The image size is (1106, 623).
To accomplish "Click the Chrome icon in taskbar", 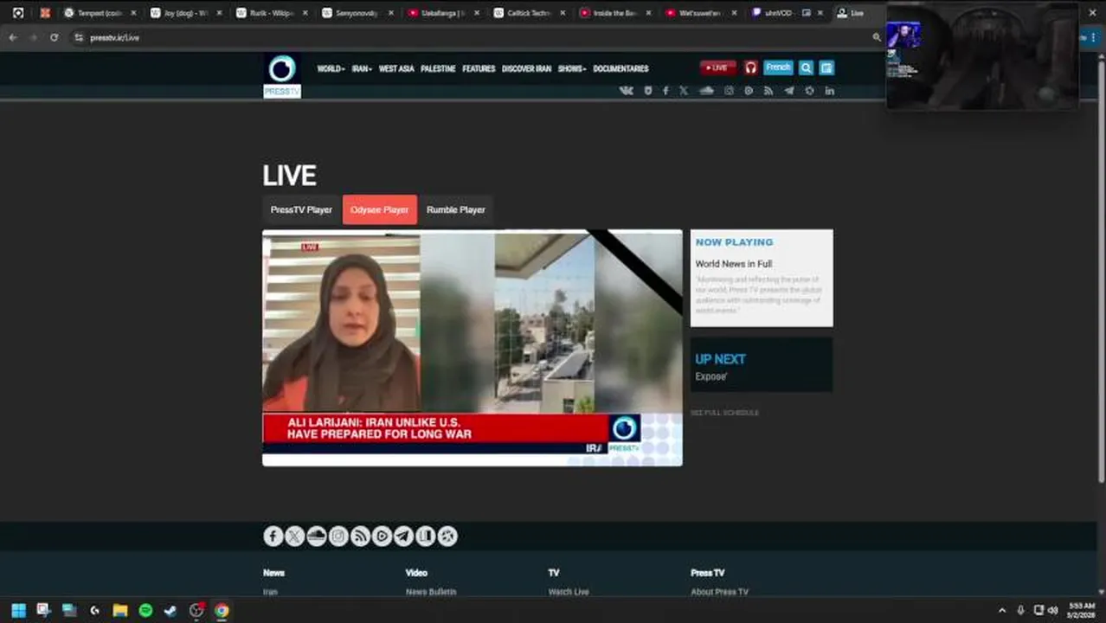I will [x=222, y=610].
